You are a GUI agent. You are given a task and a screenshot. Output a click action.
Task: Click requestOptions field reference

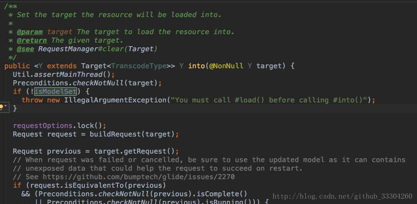(43, 126)
